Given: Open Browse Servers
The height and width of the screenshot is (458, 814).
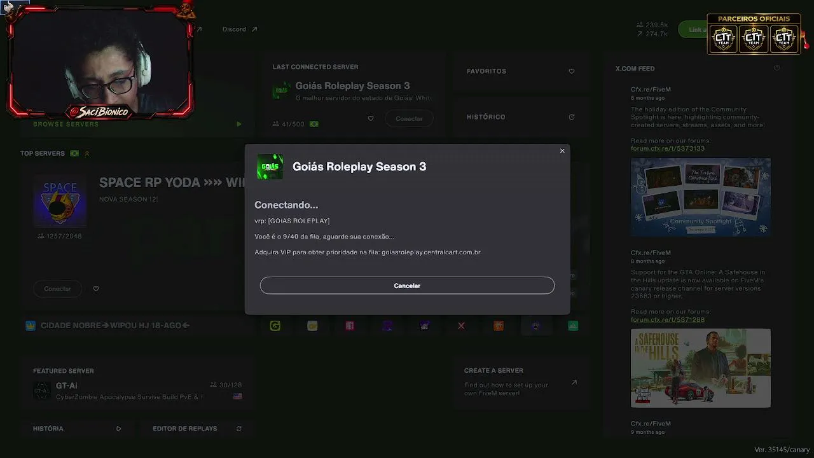Looking at the screenshot, I should click(66, 124).
